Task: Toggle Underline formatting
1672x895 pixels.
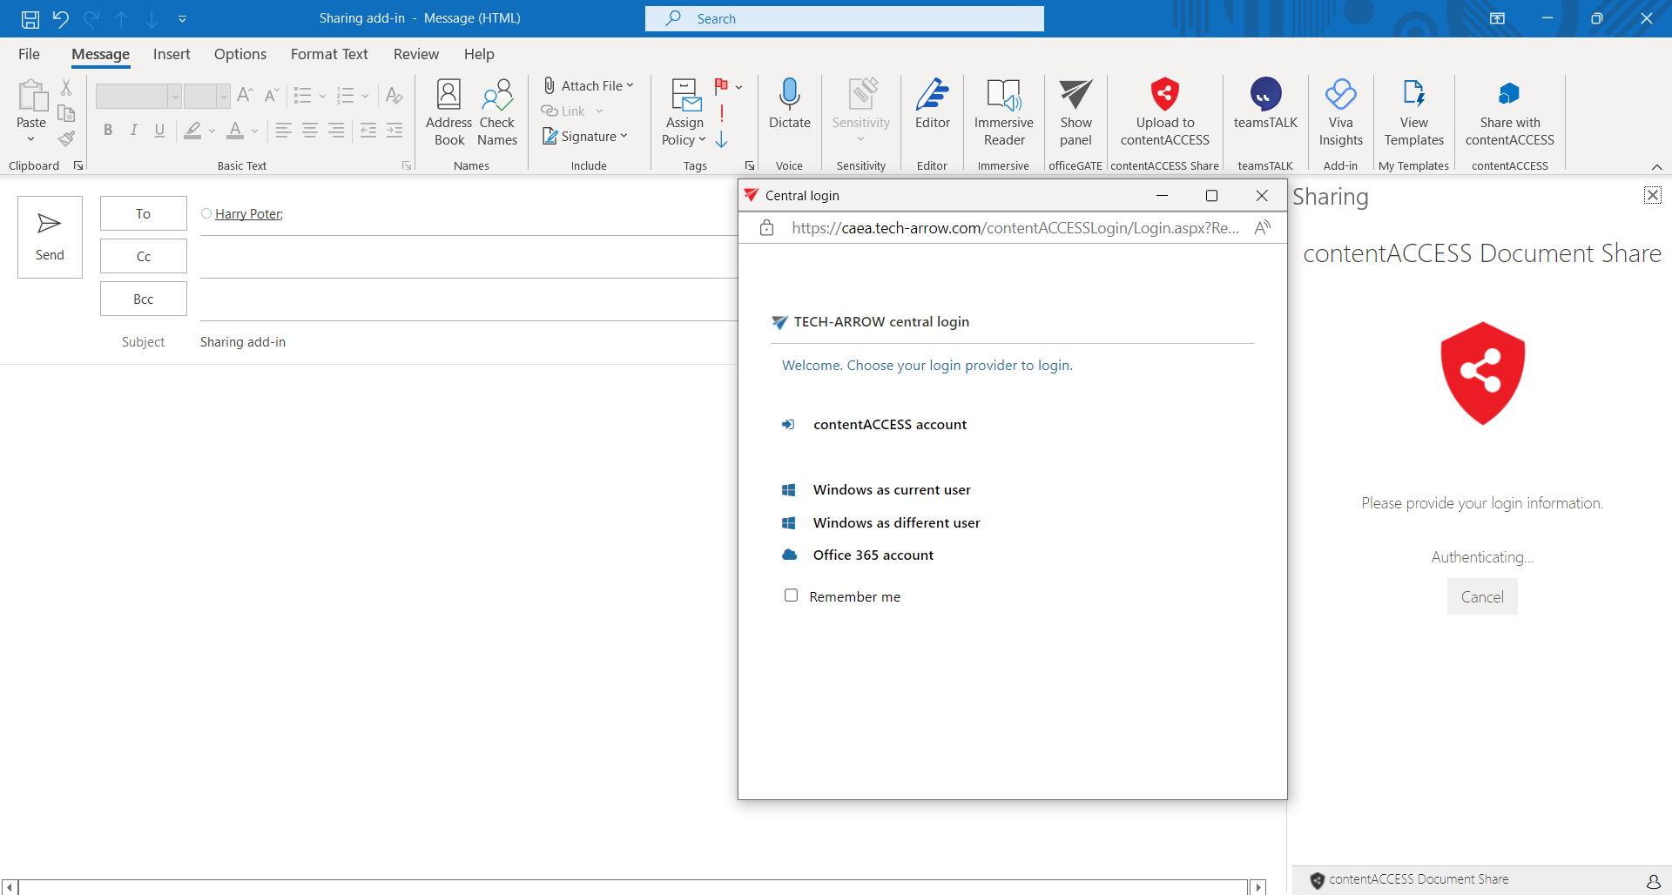Action: click(x=159, y=131)
